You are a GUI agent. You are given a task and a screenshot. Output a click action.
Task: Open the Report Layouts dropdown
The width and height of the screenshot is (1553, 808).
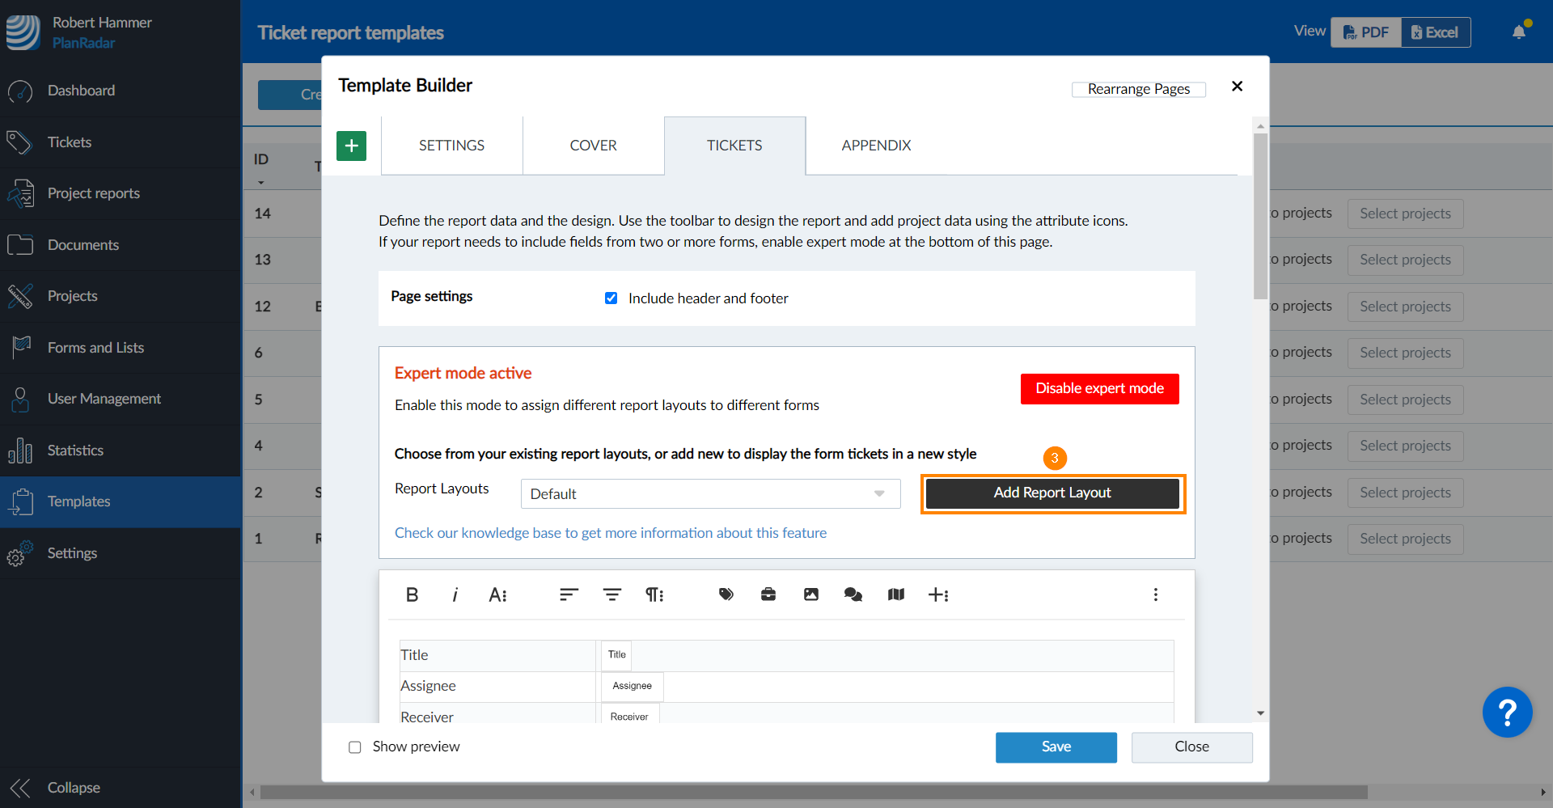click(710, 494)
